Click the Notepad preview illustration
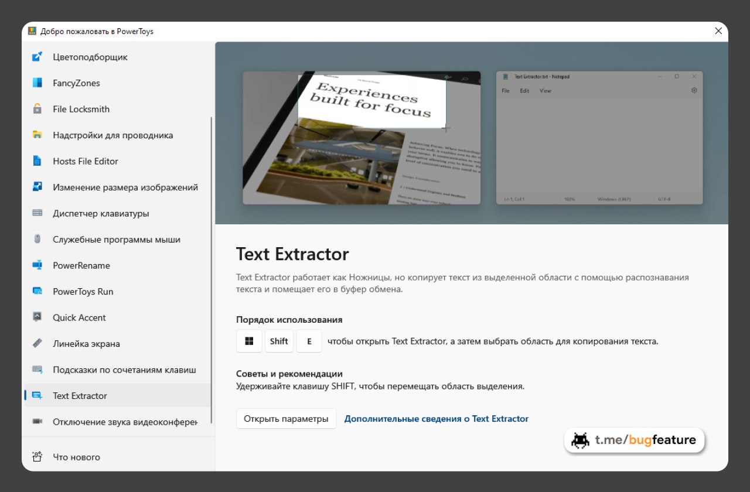 [x=599, y=138]
